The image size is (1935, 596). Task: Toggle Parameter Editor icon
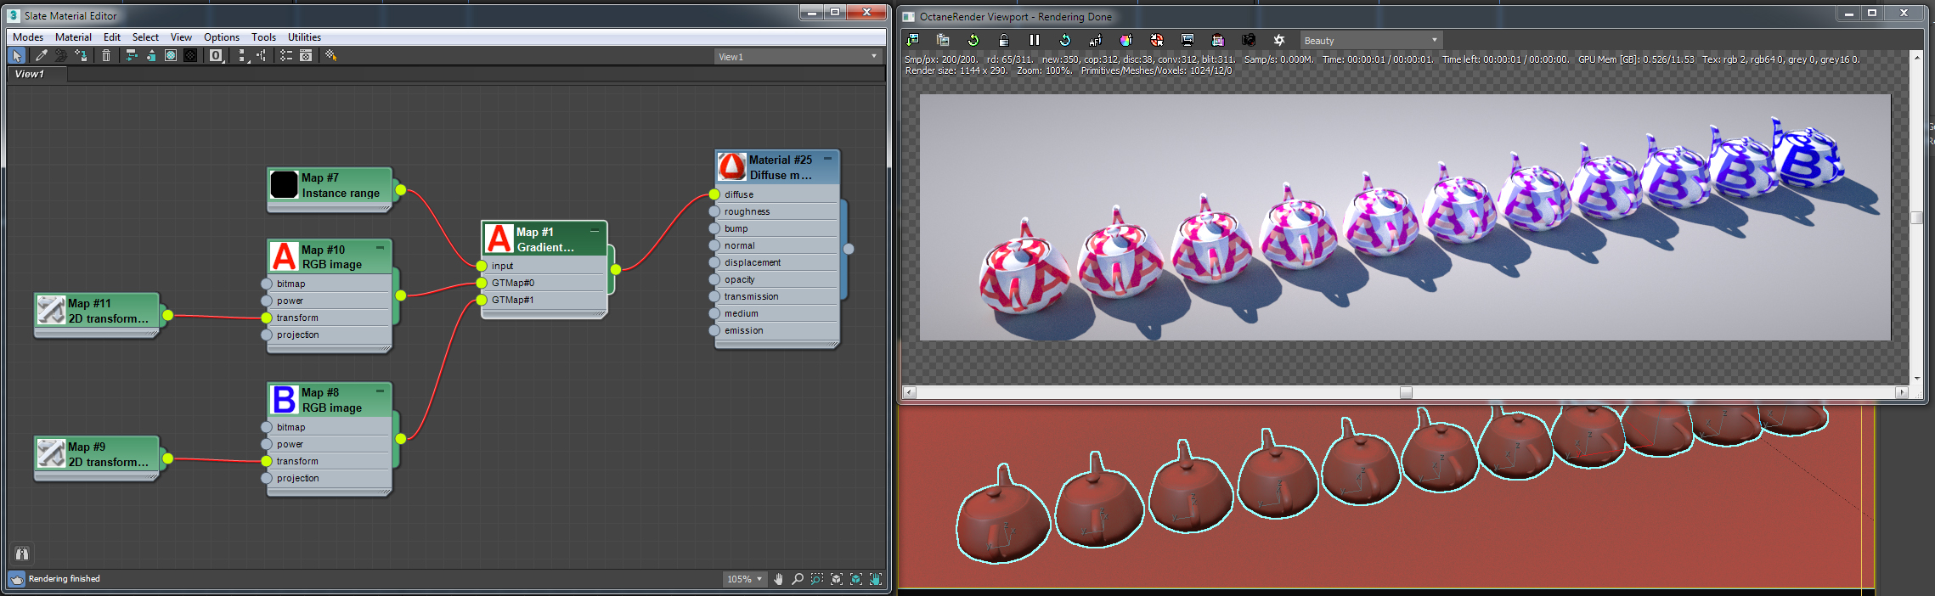[306, 56]
